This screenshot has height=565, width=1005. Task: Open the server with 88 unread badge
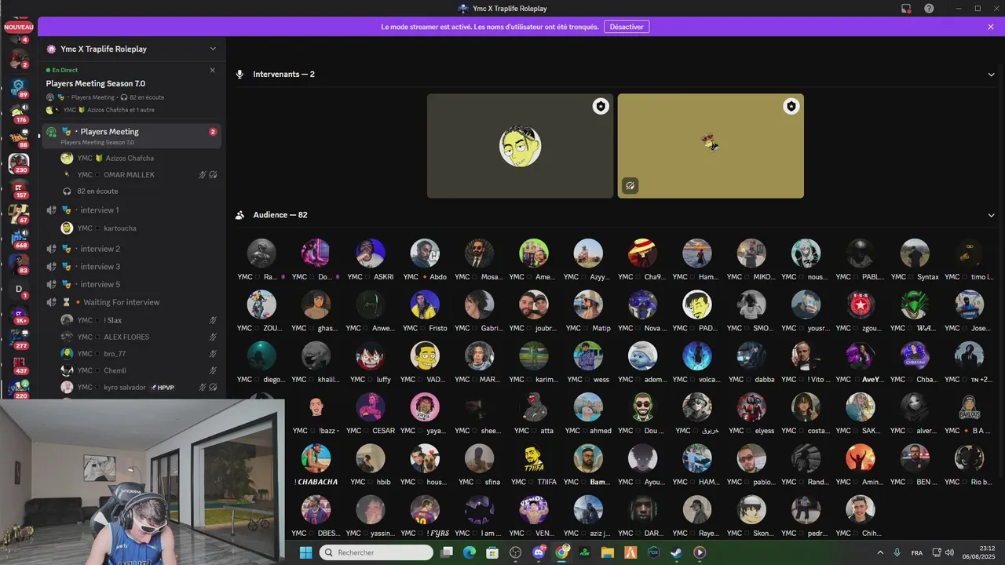tap(18, 138)
